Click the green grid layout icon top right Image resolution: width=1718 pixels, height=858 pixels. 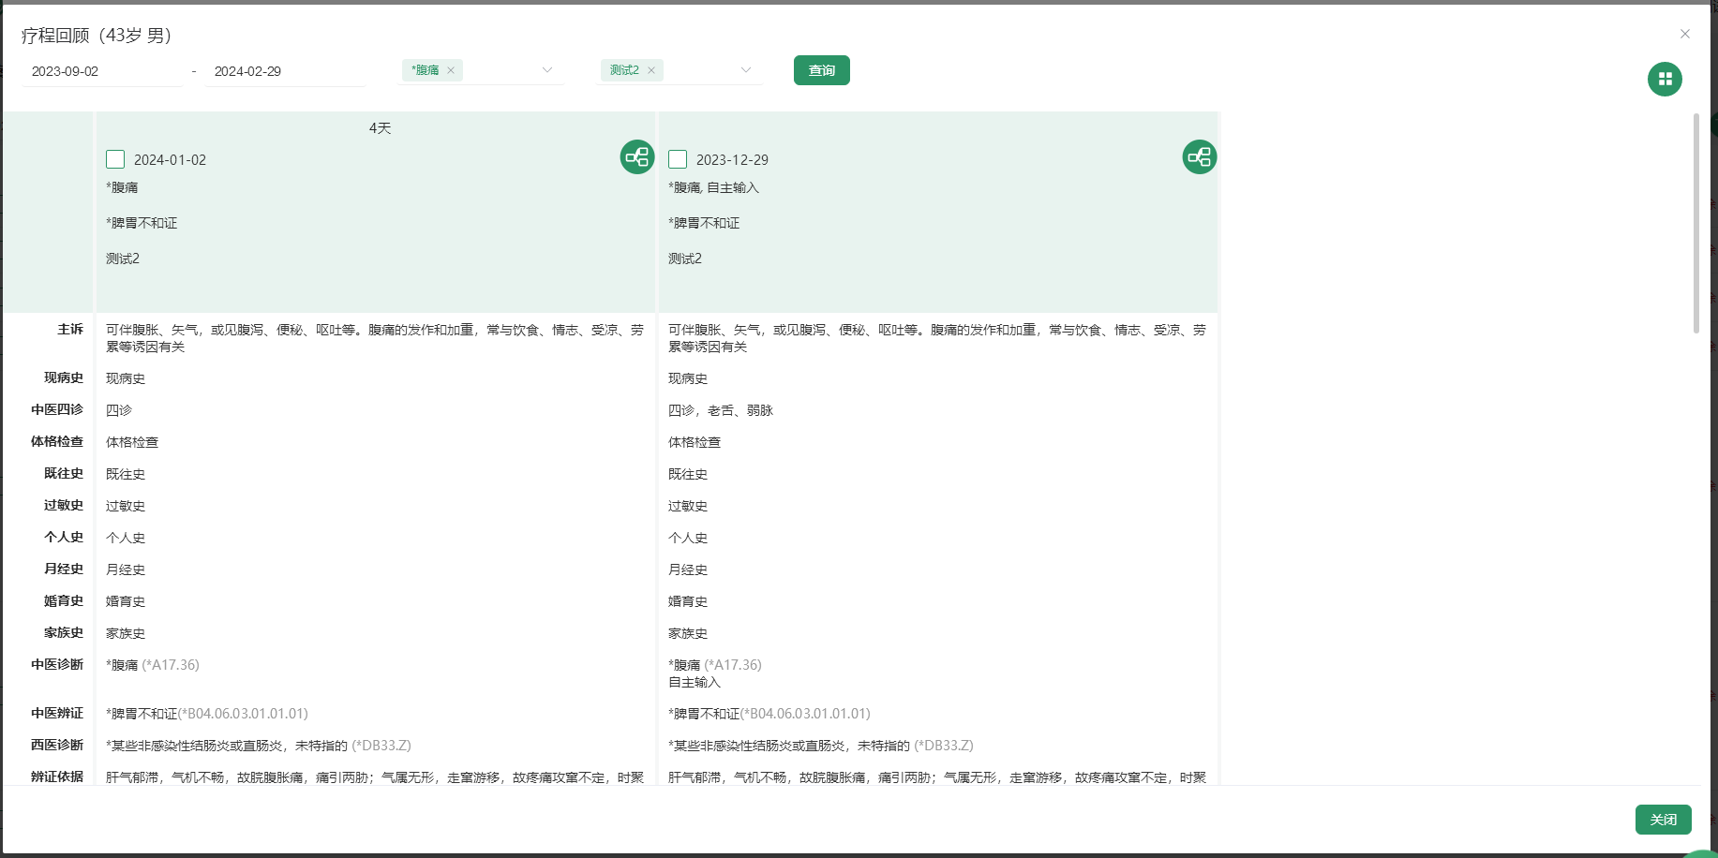(x=1665, y=79)
